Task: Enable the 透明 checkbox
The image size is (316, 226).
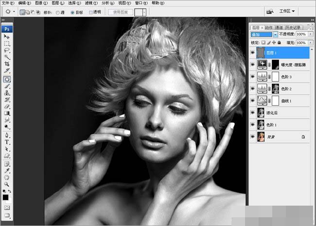Action: click(91, 11)
